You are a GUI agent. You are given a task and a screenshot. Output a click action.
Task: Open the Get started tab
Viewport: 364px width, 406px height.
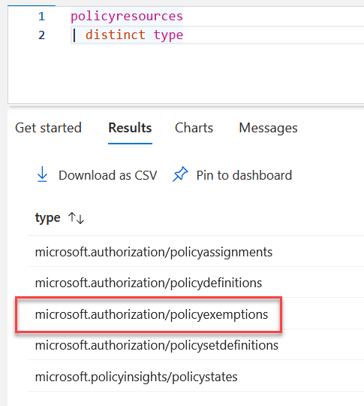click(x=48, y=128)
